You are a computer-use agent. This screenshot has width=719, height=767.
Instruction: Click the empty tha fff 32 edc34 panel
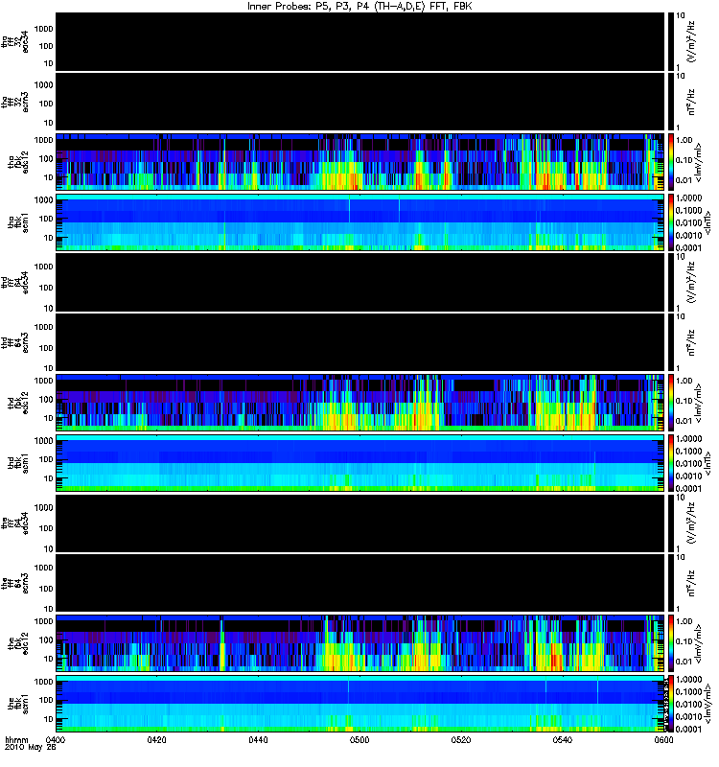coord(360,42)
